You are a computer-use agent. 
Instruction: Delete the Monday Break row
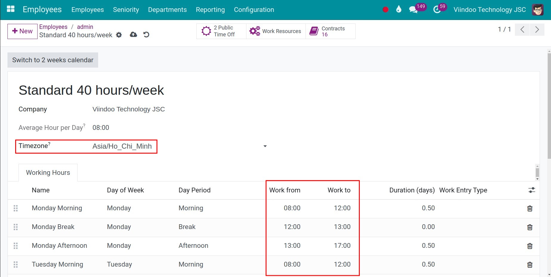(x=530, y=227)
